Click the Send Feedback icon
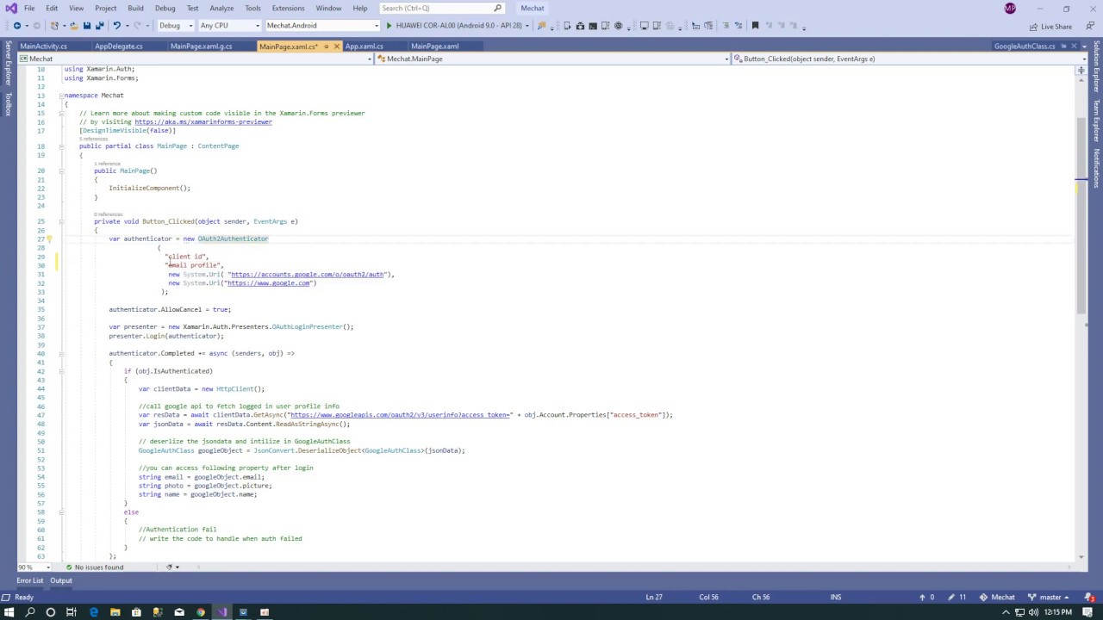The height and width of the screenshot is (620, 1103). (x=1090, y=26)
